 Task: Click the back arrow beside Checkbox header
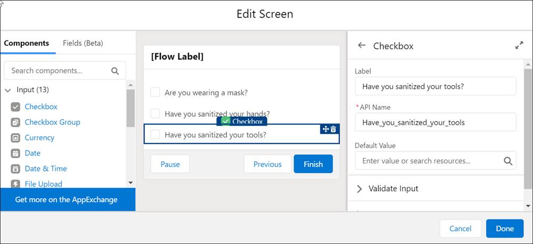(x=361, y=45)
